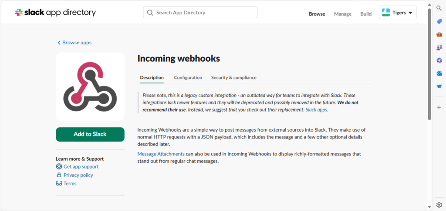Open the red toolbox sidebar icon
The width and height of the screenshot is (446, 211).
click(x=439, y=34)
